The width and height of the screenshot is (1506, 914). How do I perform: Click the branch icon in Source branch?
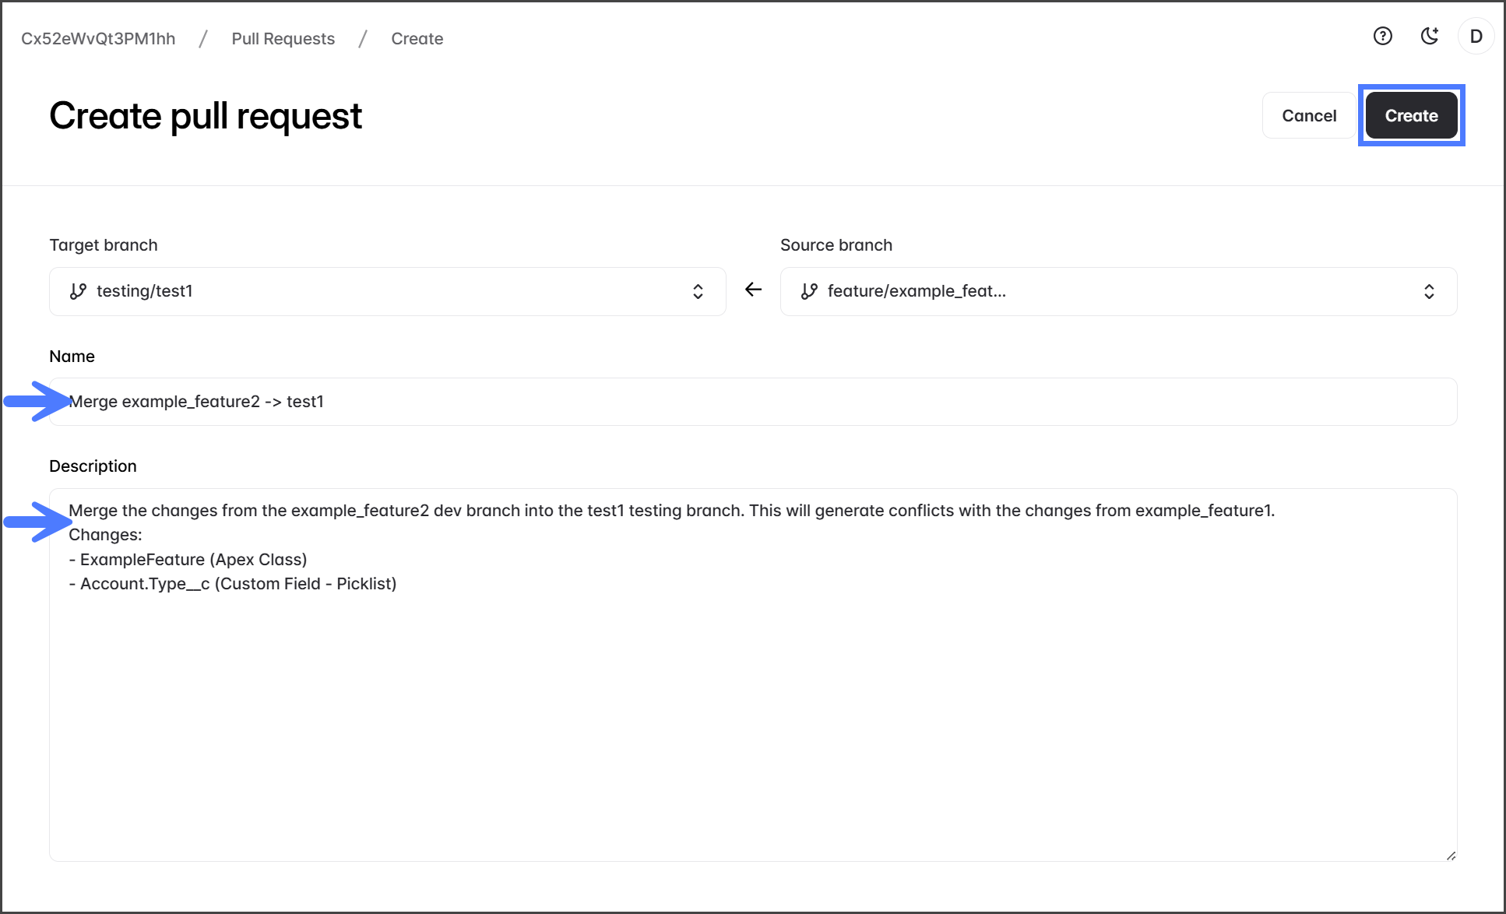click(x=809, y=291)
